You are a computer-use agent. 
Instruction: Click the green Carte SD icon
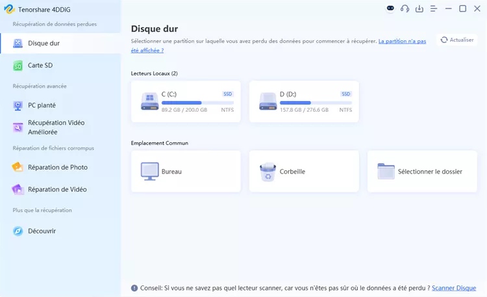click(18, 66)
